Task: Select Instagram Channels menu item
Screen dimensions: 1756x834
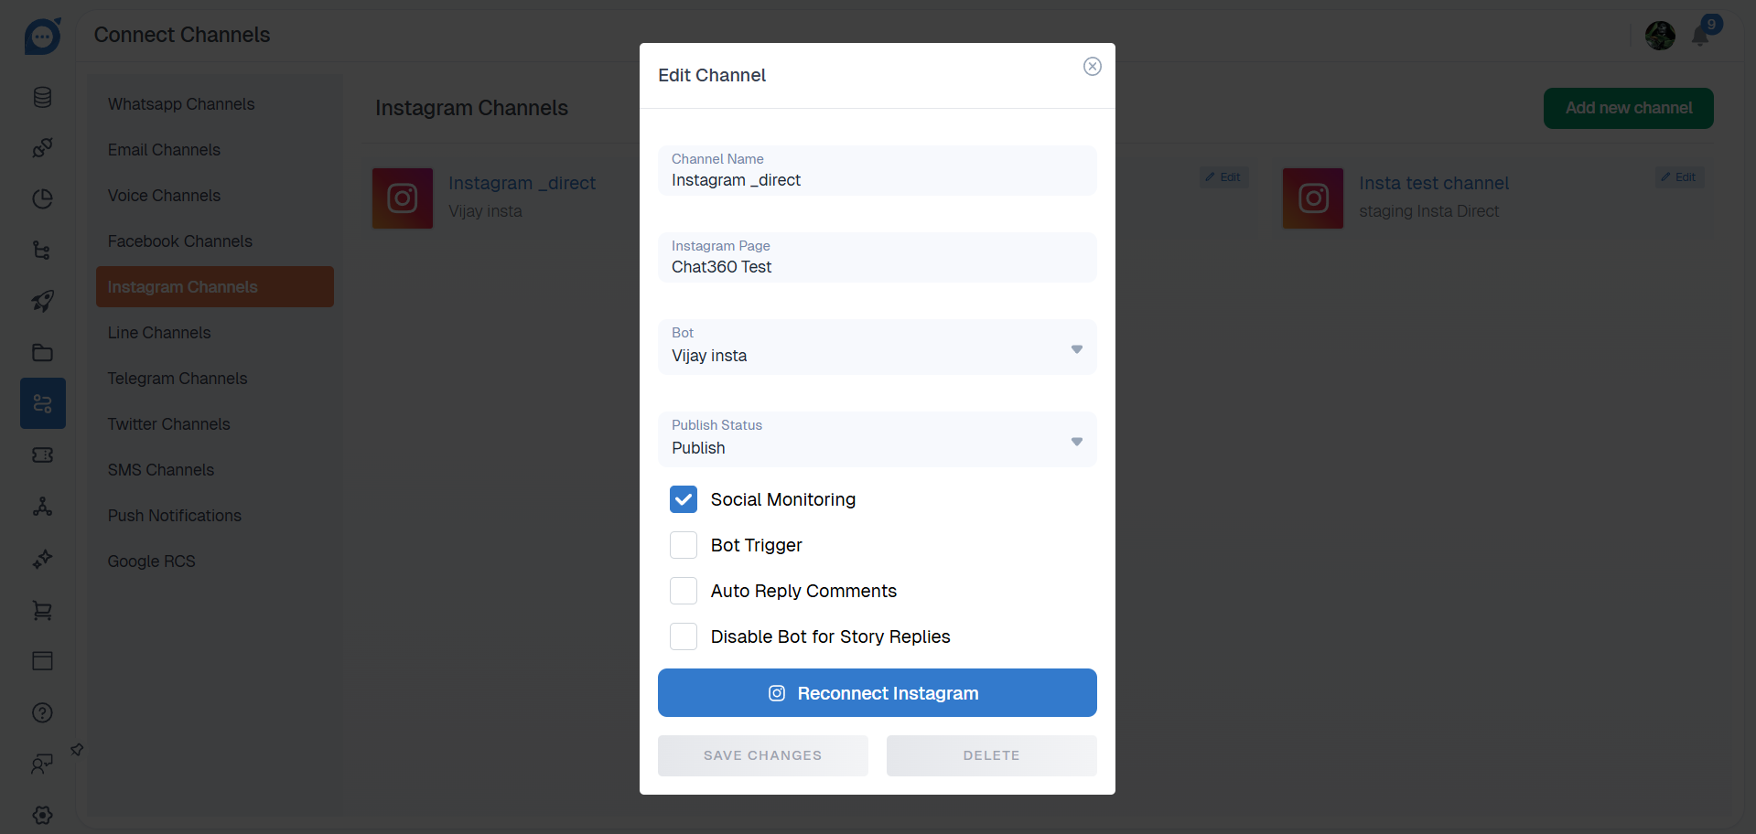Action: 215,287
